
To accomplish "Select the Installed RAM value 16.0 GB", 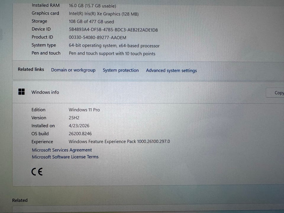I will point(92,6).
